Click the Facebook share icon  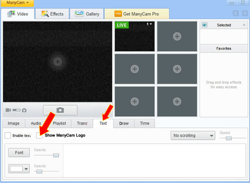(x=245, y=13)
